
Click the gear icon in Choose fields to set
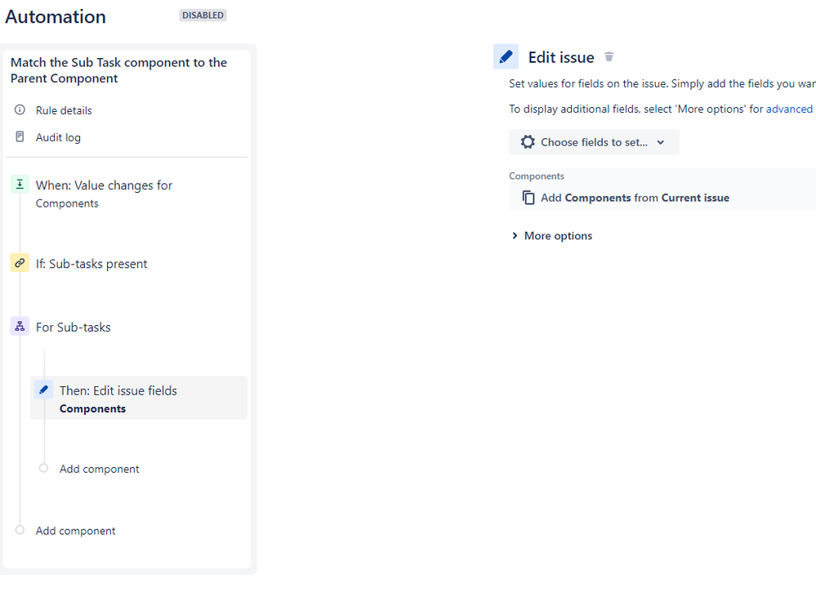click(527, 141)
